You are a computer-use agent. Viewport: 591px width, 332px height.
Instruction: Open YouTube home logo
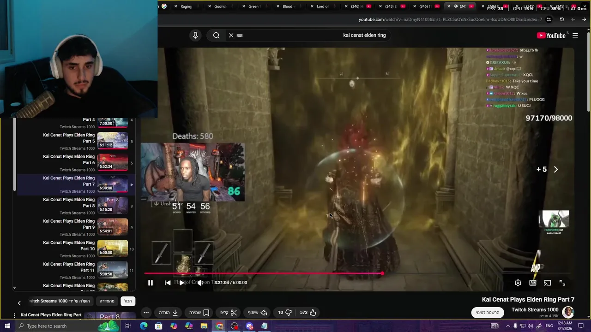tap(551, 36)
